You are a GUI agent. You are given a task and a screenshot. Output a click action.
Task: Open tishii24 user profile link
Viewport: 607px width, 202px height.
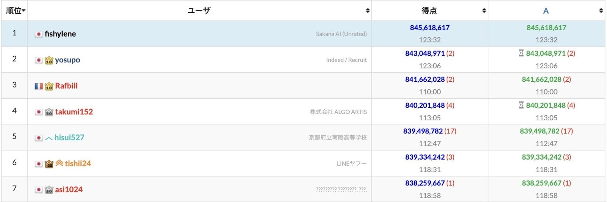pos(78,163)
